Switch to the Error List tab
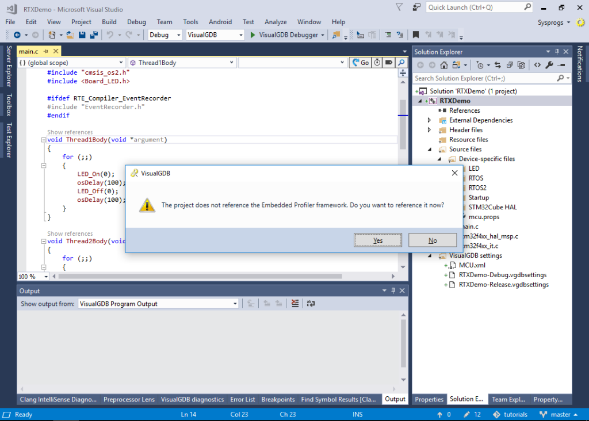 point(242,399)
